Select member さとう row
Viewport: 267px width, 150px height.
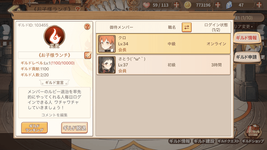(163, 65)
